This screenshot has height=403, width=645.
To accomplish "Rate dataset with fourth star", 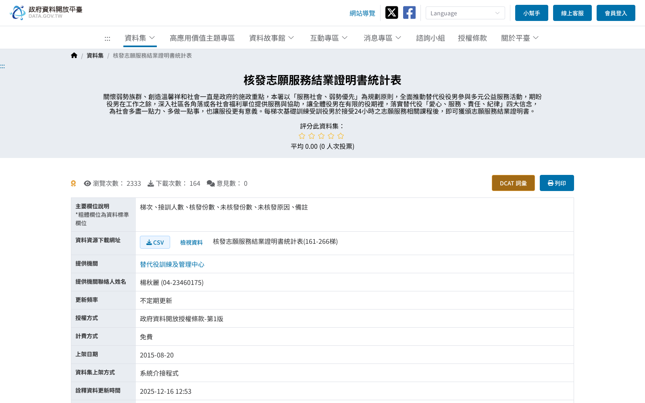I will tap(331, 136).
